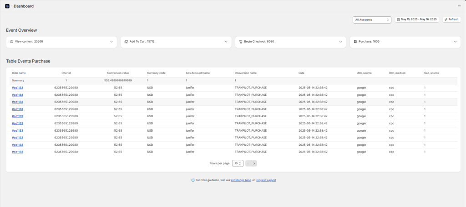The image size is (466, 207).
Task: Go to previous table page arrow
Action: coord(248,163)
